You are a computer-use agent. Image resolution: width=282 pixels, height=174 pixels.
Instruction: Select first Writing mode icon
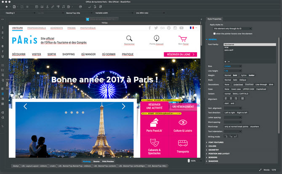click(x=226, y=136)
